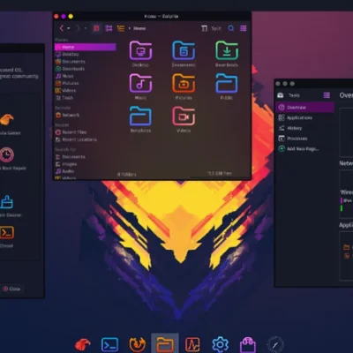Switch to details tree view mode
Image resolution: width=353 pixels, height=353 pixels.
click(x=121, y=28)
